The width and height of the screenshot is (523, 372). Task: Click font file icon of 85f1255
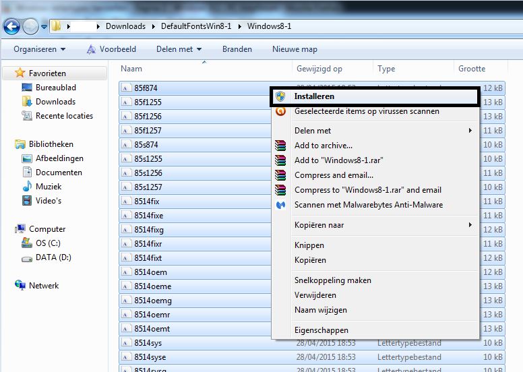[x=126, y=102]
